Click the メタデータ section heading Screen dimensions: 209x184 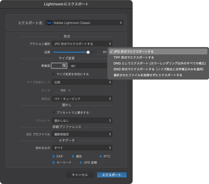pos(67,140)
